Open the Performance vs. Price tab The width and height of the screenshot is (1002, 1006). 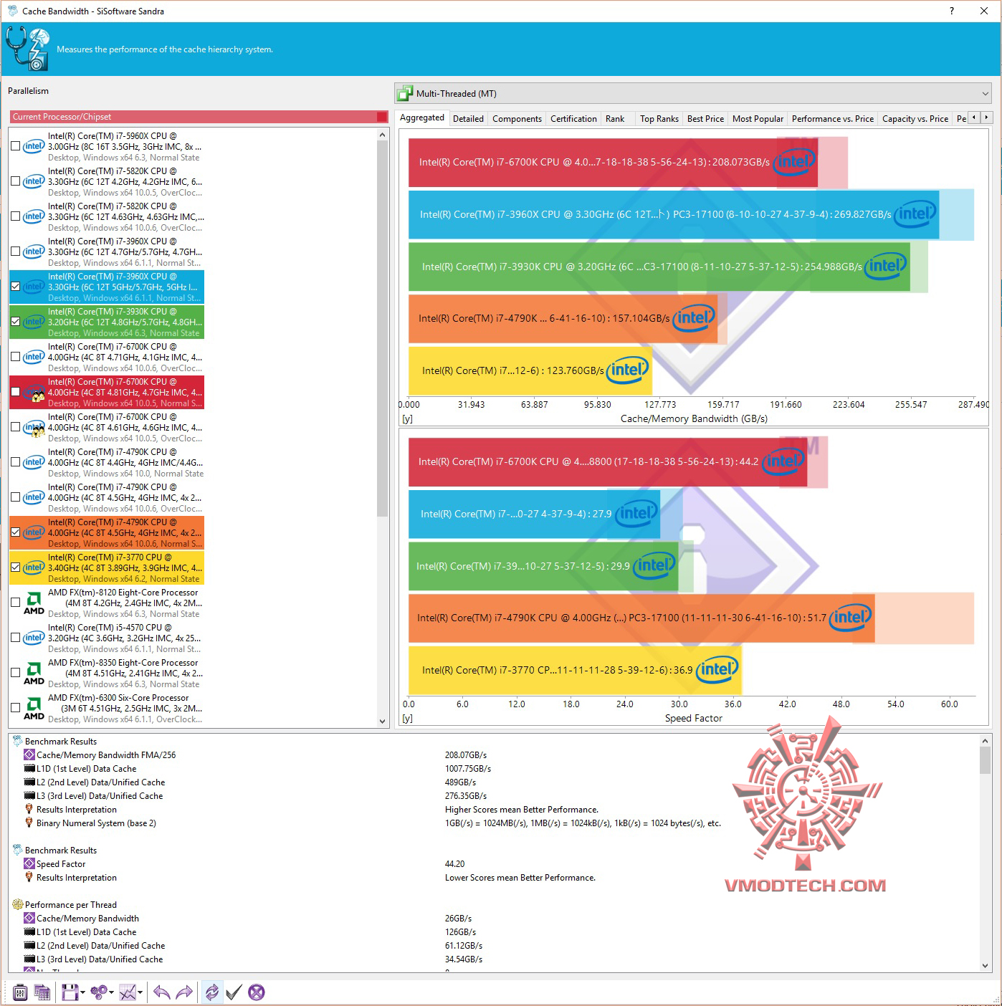[833, 119]
